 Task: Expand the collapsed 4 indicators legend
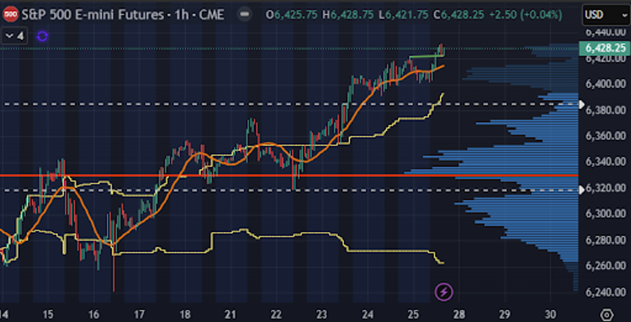[x=14, y=36]
